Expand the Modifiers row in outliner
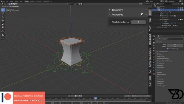Image resolution: width=184 pixels, height=104 pixels. pos(161,23)
